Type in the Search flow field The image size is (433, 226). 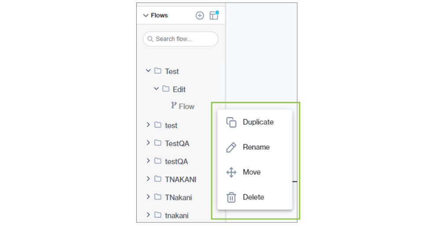(x=183, y=39)
